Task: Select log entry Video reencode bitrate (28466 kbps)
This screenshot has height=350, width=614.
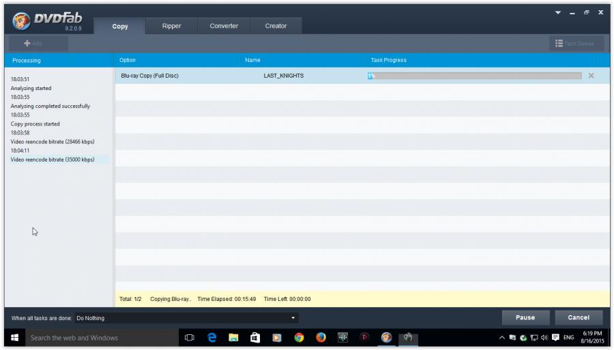Action: [53, 141]
